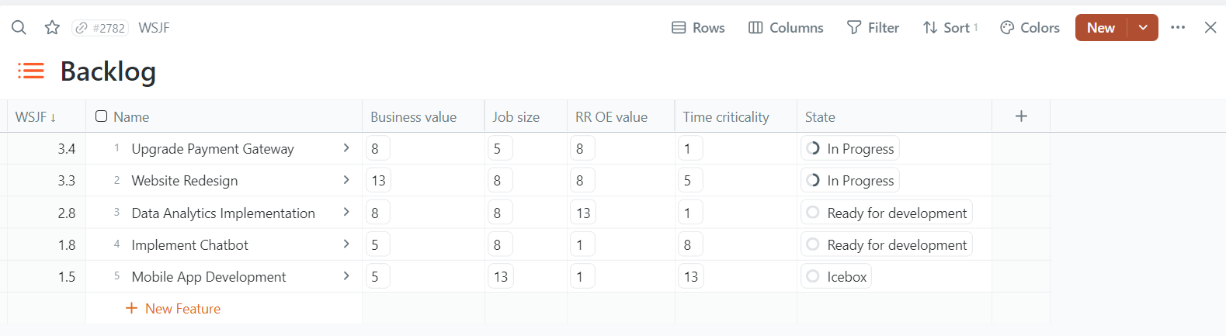Open the Rows settings
The height and width of the screenshot is (336, 1226).
[698, 28]
